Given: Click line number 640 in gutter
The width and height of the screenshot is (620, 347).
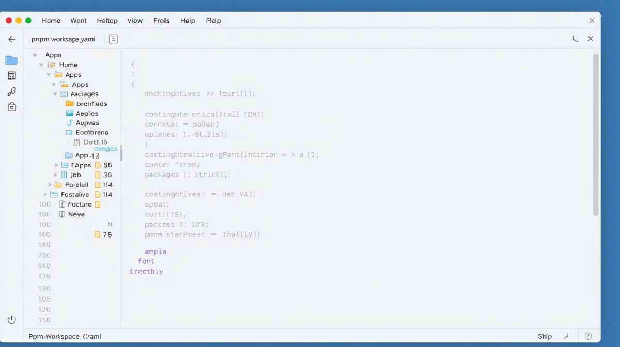Looking at the screenshot, I should click(x=44, y=266).
